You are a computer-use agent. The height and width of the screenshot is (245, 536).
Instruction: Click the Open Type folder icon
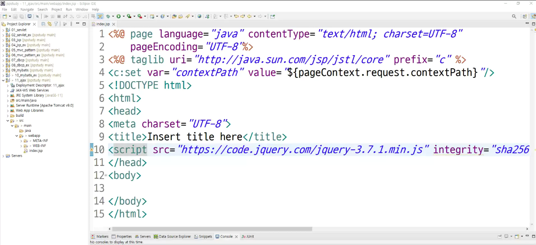[x=174, y=16]
